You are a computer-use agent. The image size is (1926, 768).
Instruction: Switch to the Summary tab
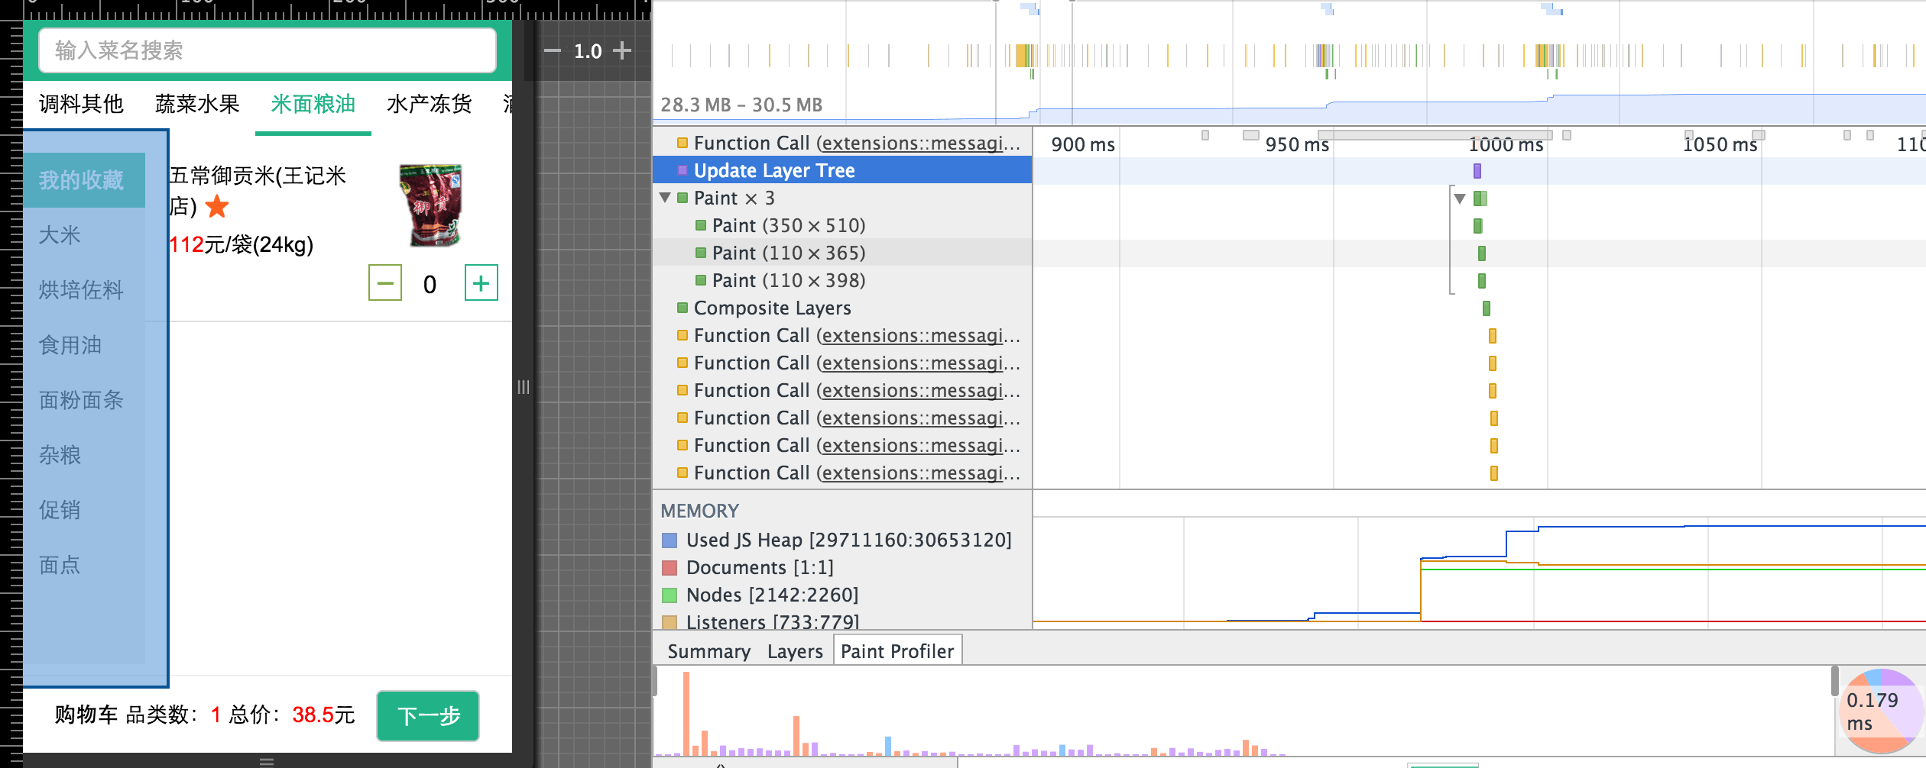click(x=708, y=651)
